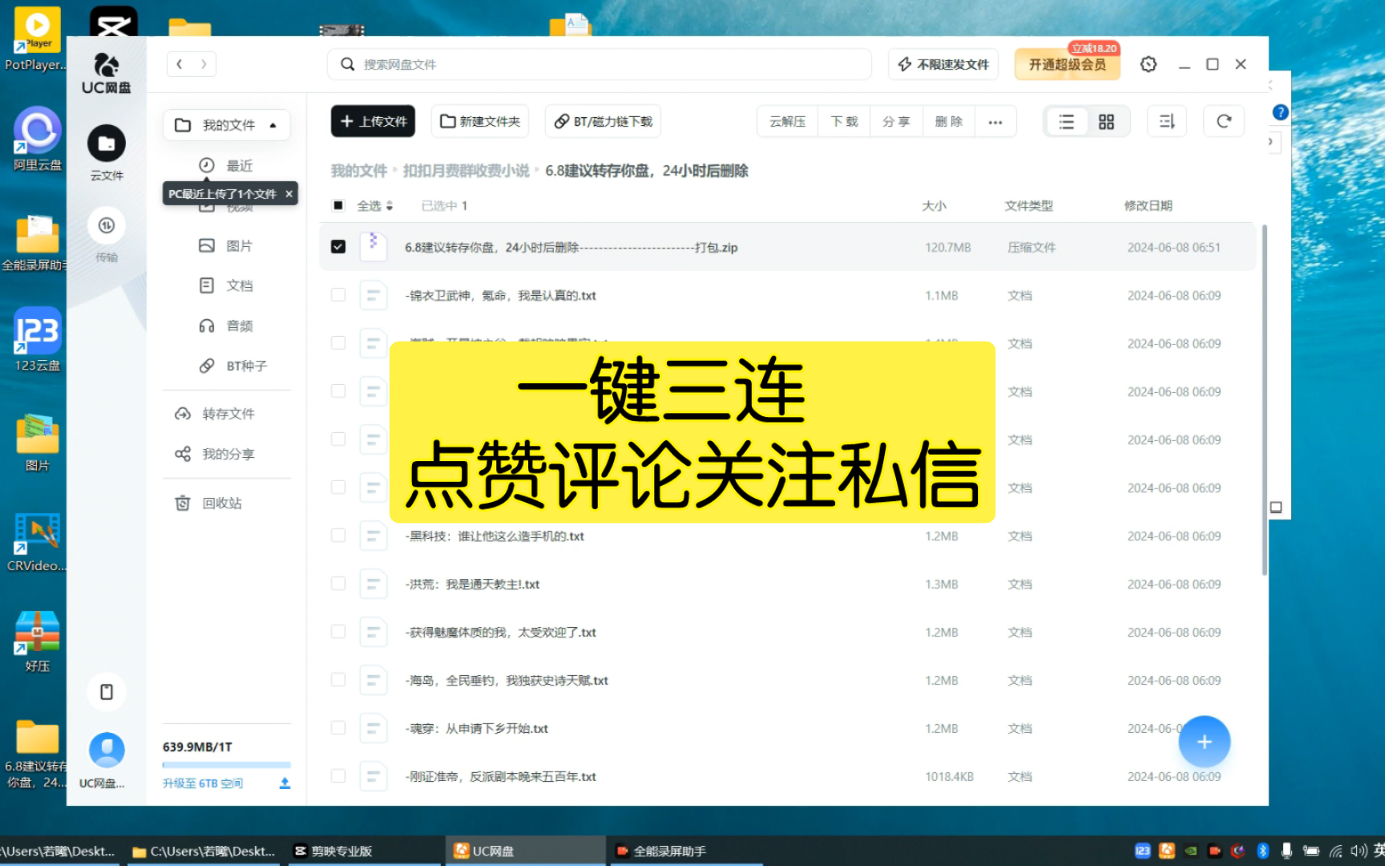The height and width of the screenshot is (866, 1385).
Task: Navigate to 扣扣月费群收费小说 breadcrumb
Action: pyautogui.click(x=466, y=171)
